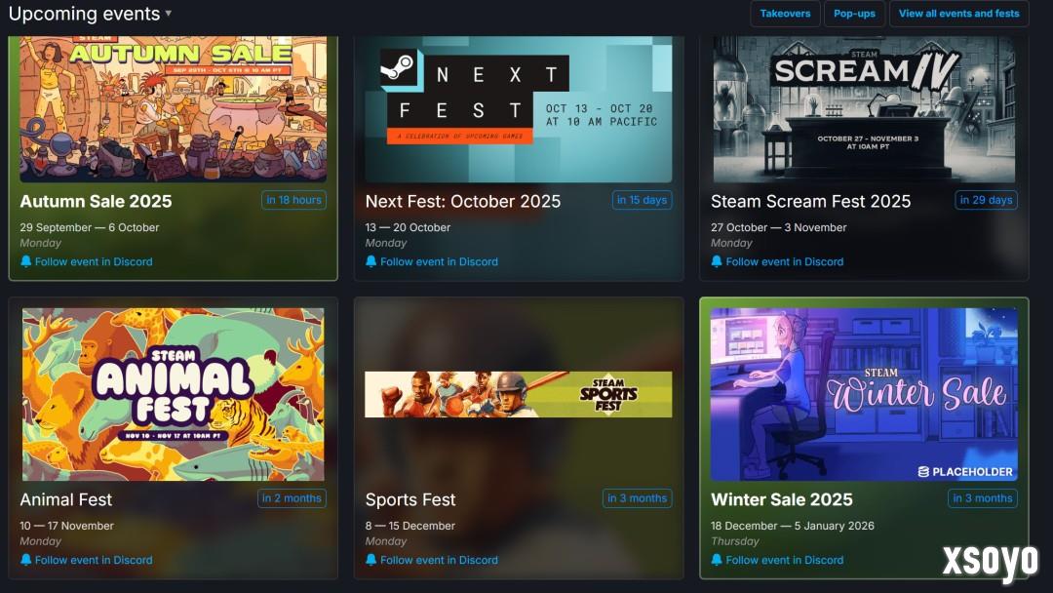Screen dimensions: 1053x593
Task: Expand the Upcoming events dropdown arrow
Action: [x=169, y=13]
